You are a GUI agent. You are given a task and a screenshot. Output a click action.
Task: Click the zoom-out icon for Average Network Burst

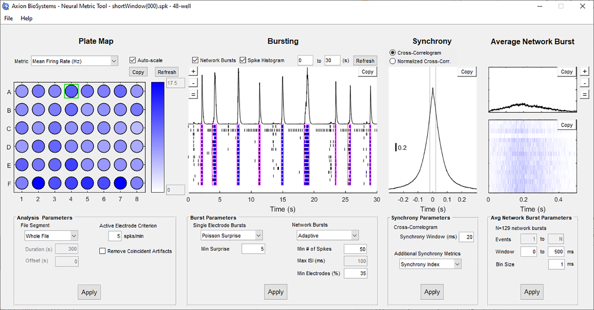point(585,83)
